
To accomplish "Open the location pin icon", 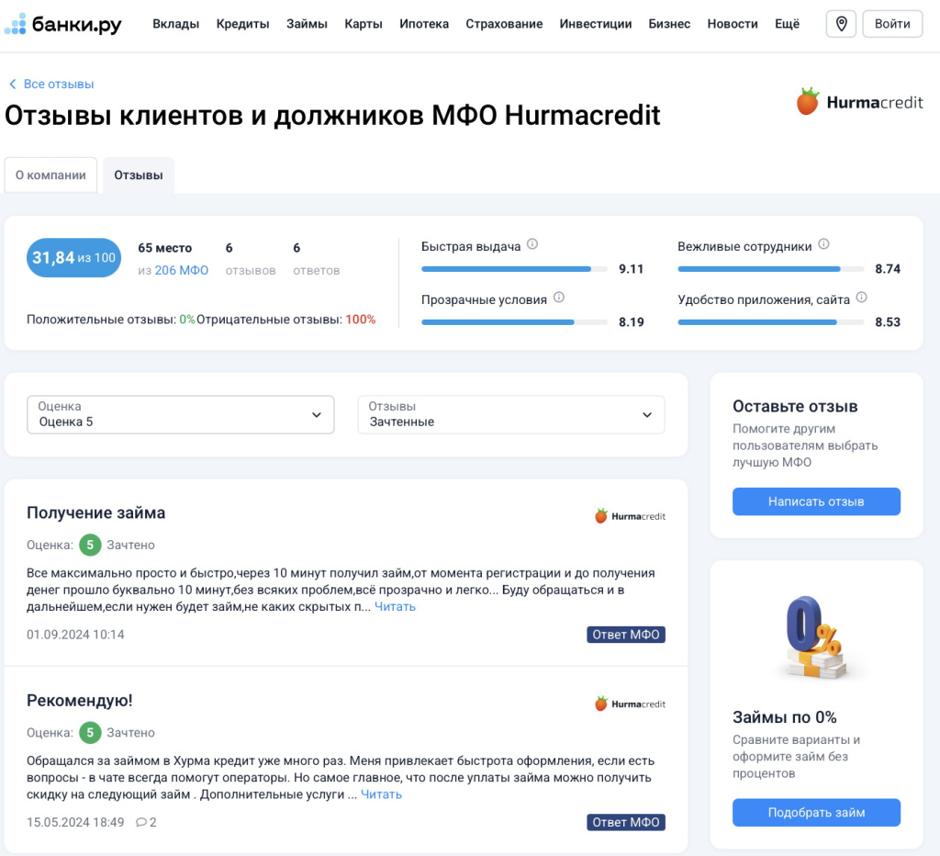I will (841, 24).
